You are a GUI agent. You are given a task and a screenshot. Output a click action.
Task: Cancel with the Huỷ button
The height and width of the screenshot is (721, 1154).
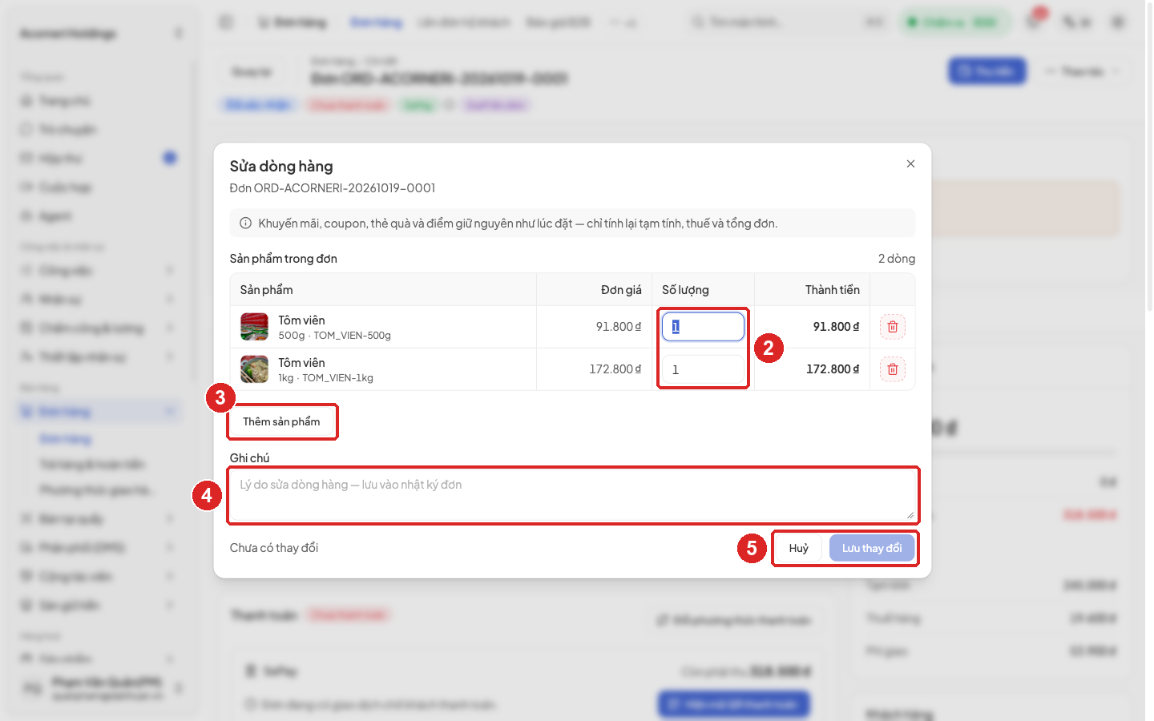coord(799,548)
